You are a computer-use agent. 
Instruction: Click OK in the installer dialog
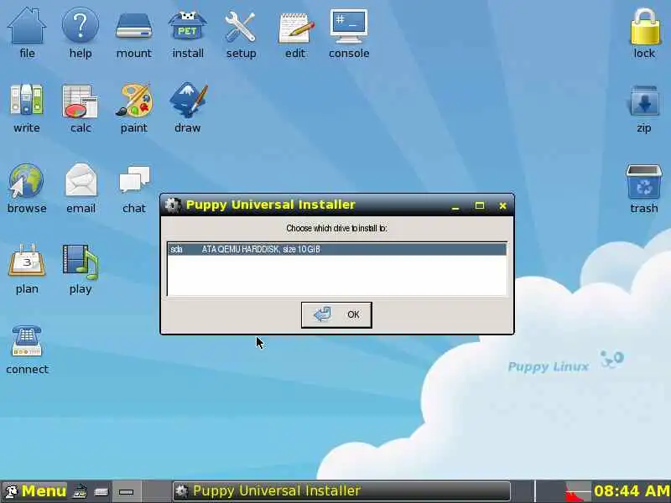click(x=336, y=315)
